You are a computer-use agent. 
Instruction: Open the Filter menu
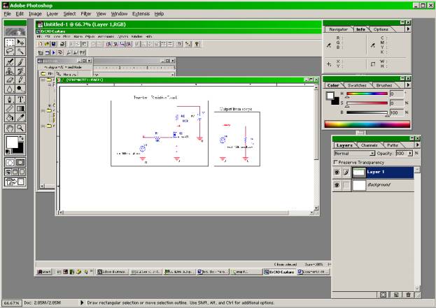coord(85,13)
